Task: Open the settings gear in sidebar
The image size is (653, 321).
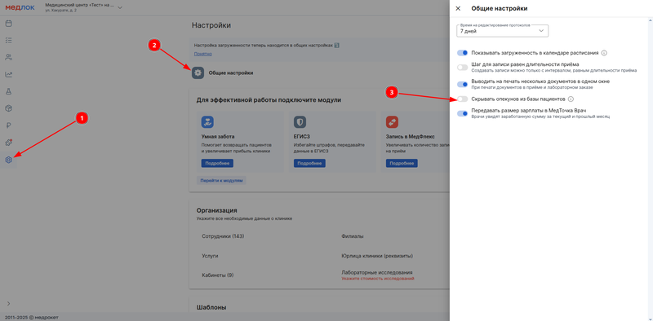Action: [x=8, y=160]
